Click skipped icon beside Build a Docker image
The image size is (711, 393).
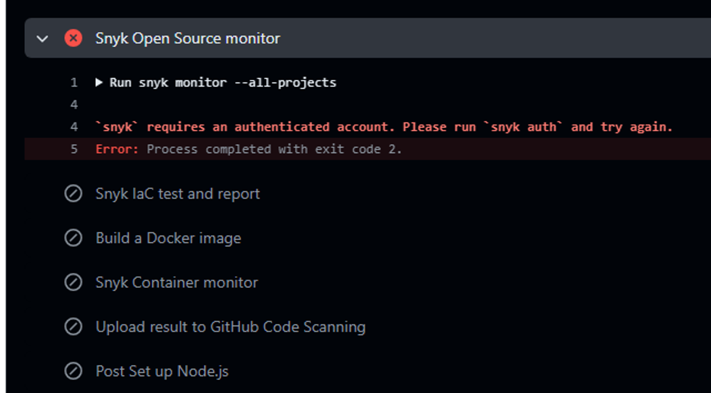point(73,238)
